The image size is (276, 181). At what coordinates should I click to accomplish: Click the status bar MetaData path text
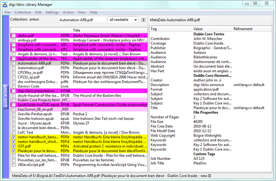click(112, 176)
